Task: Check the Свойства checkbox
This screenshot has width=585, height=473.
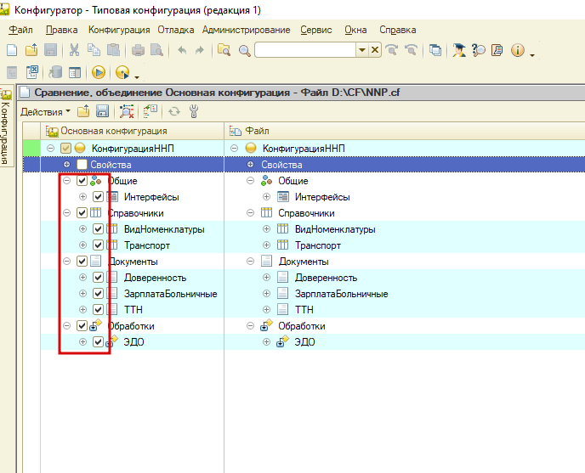Action: pos(82,165)
